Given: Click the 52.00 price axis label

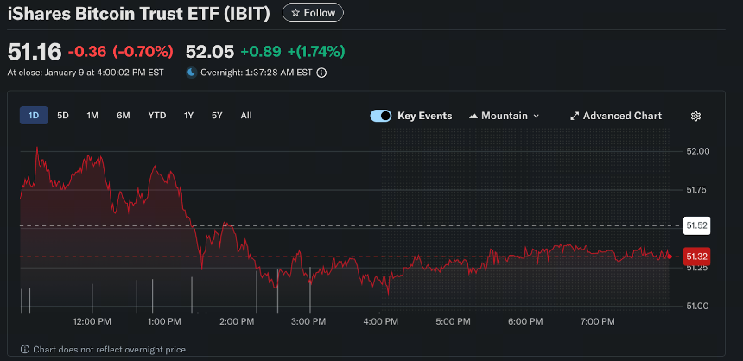Looking at the screenshot, I should pyautogui.click(x=697, y=151).
